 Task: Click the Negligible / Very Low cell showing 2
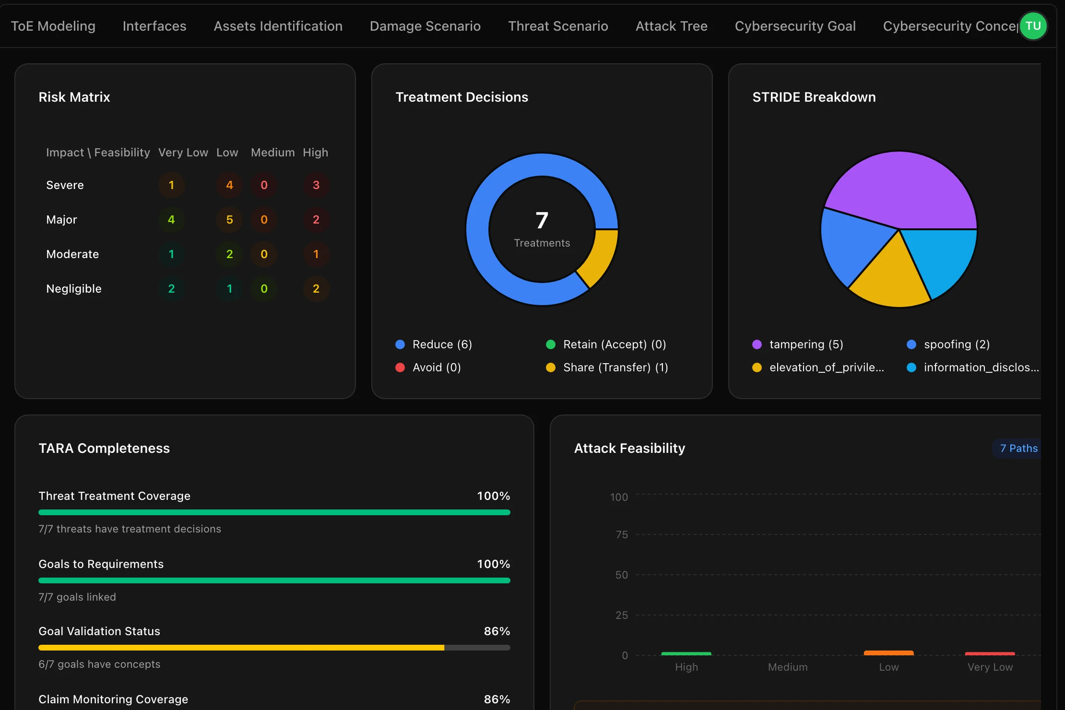pos(171,289)
